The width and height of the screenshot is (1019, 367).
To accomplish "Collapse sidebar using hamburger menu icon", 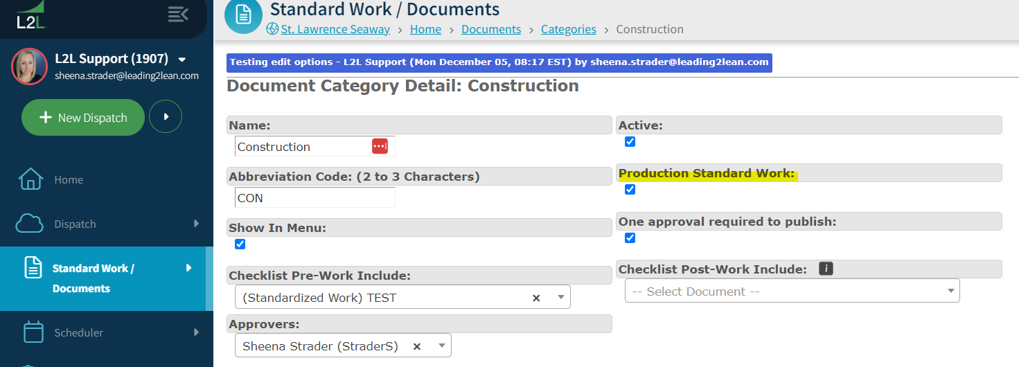I will point(178,13).
